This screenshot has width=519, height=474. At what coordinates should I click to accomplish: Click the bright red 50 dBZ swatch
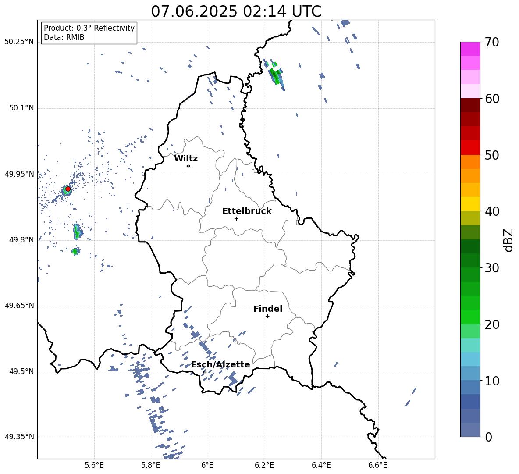(x=470, y=148)
